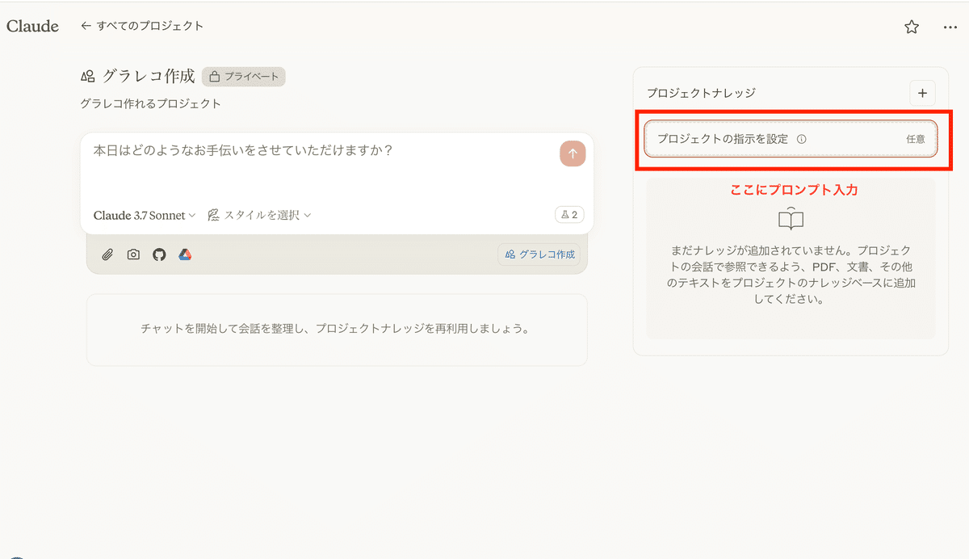Expand the Claude 3.7 Sonnet model dropdown
This screenshot has height=559, width=969.
click(145, 215)
